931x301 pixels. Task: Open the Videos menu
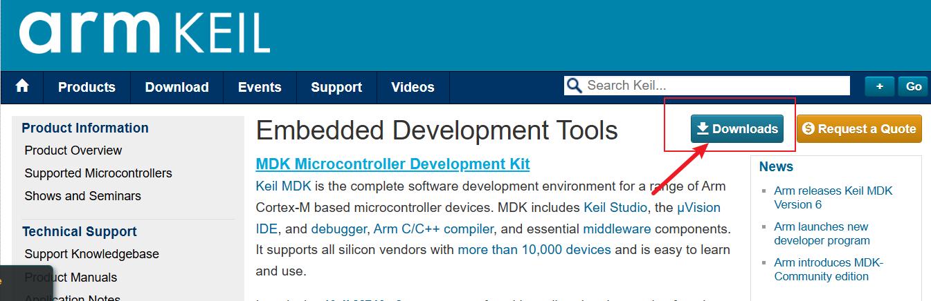(413, 87)
